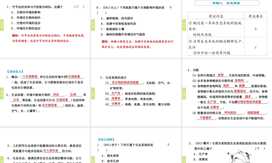Viewport: 272px width, 163px height.
Task: Click the red 解析 text about 池塘 frogs
Action: click(138, 44)
